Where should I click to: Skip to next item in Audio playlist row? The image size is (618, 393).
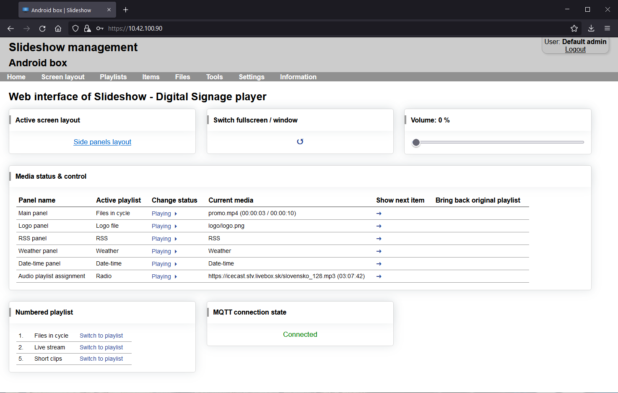coord(379,276)
